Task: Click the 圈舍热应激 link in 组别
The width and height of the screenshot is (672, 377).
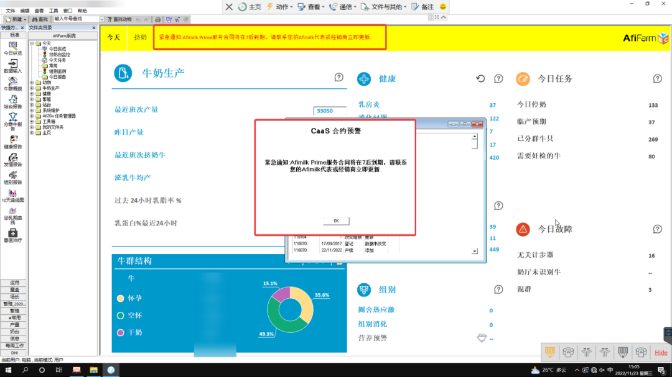Action: 376,309
